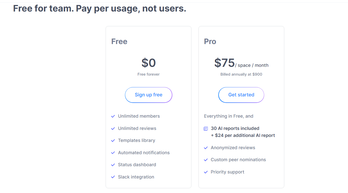Click the 'Free for team' page heading
This screenshot has height=193, width=348.
coord(100,9)
